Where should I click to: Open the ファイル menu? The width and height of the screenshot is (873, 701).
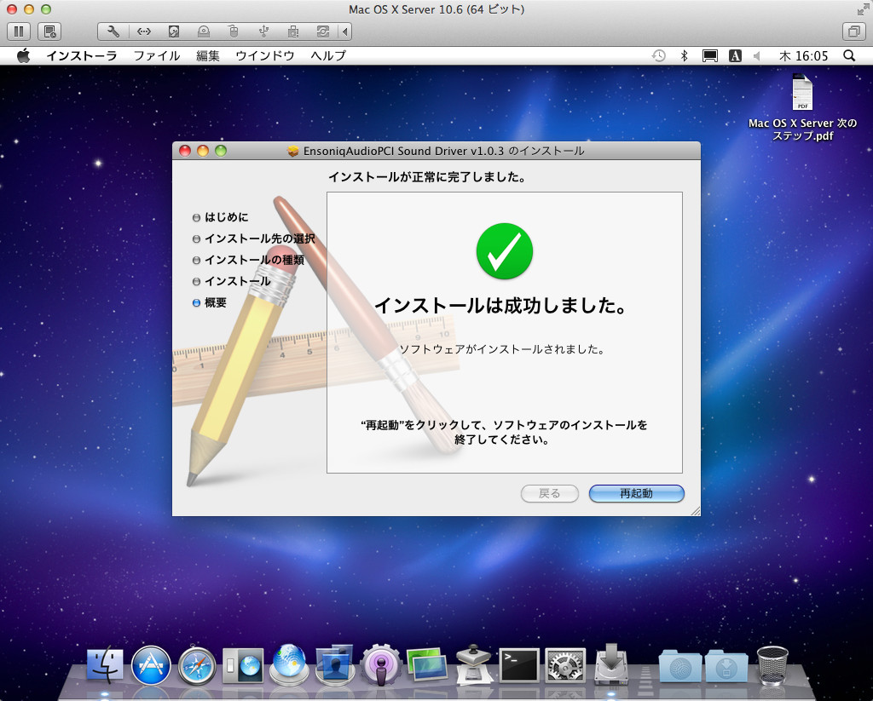(x=157, y=55)
